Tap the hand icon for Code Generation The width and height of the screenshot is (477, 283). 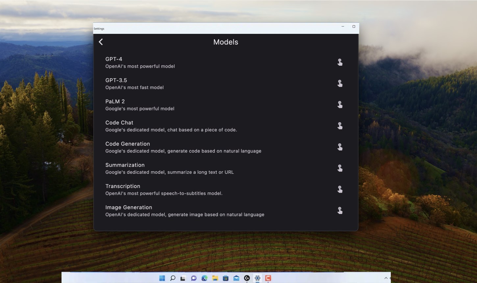click(x=340, y=147)
